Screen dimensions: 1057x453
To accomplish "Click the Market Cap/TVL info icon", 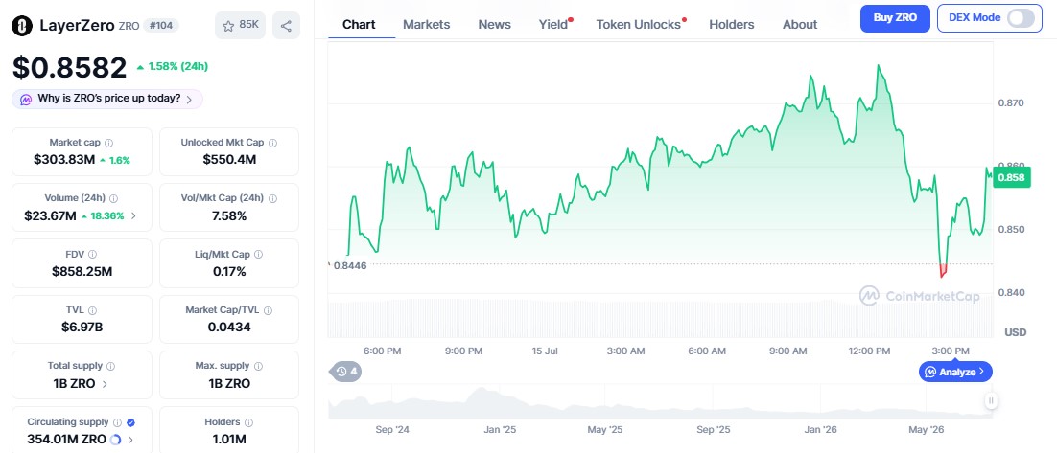I will click(269, 310).
